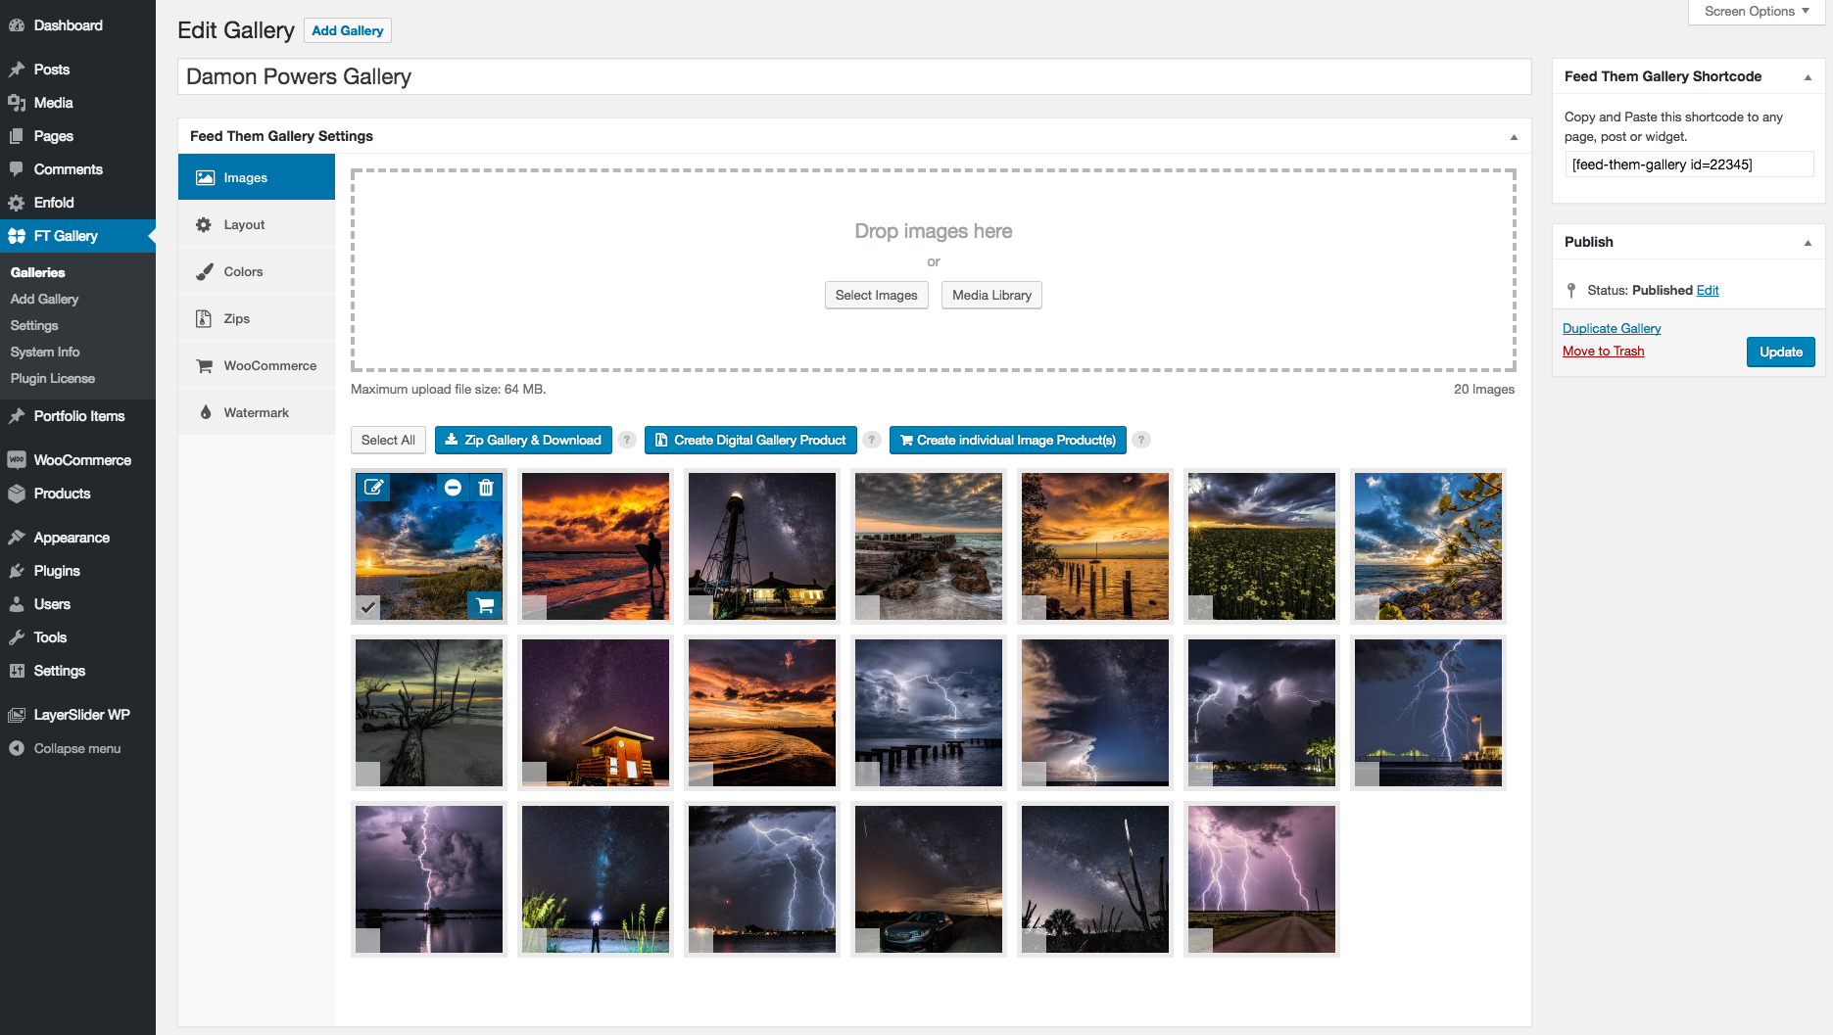Click help icon beside Create Digital Gallery Product
Screen dimensions: 1833x1035
tap(871, 440)
